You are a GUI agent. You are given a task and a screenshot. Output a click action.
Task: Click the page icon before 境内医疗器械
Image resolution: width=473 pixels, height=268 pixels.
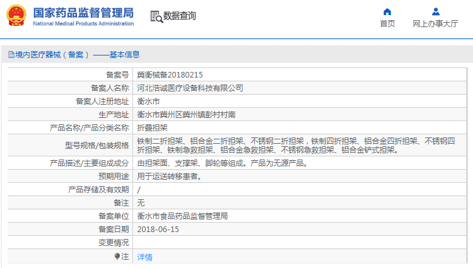(11, 55)
